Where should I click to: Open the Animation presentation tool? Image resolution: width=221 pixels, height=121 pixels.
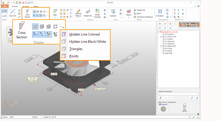pos(160,11)
